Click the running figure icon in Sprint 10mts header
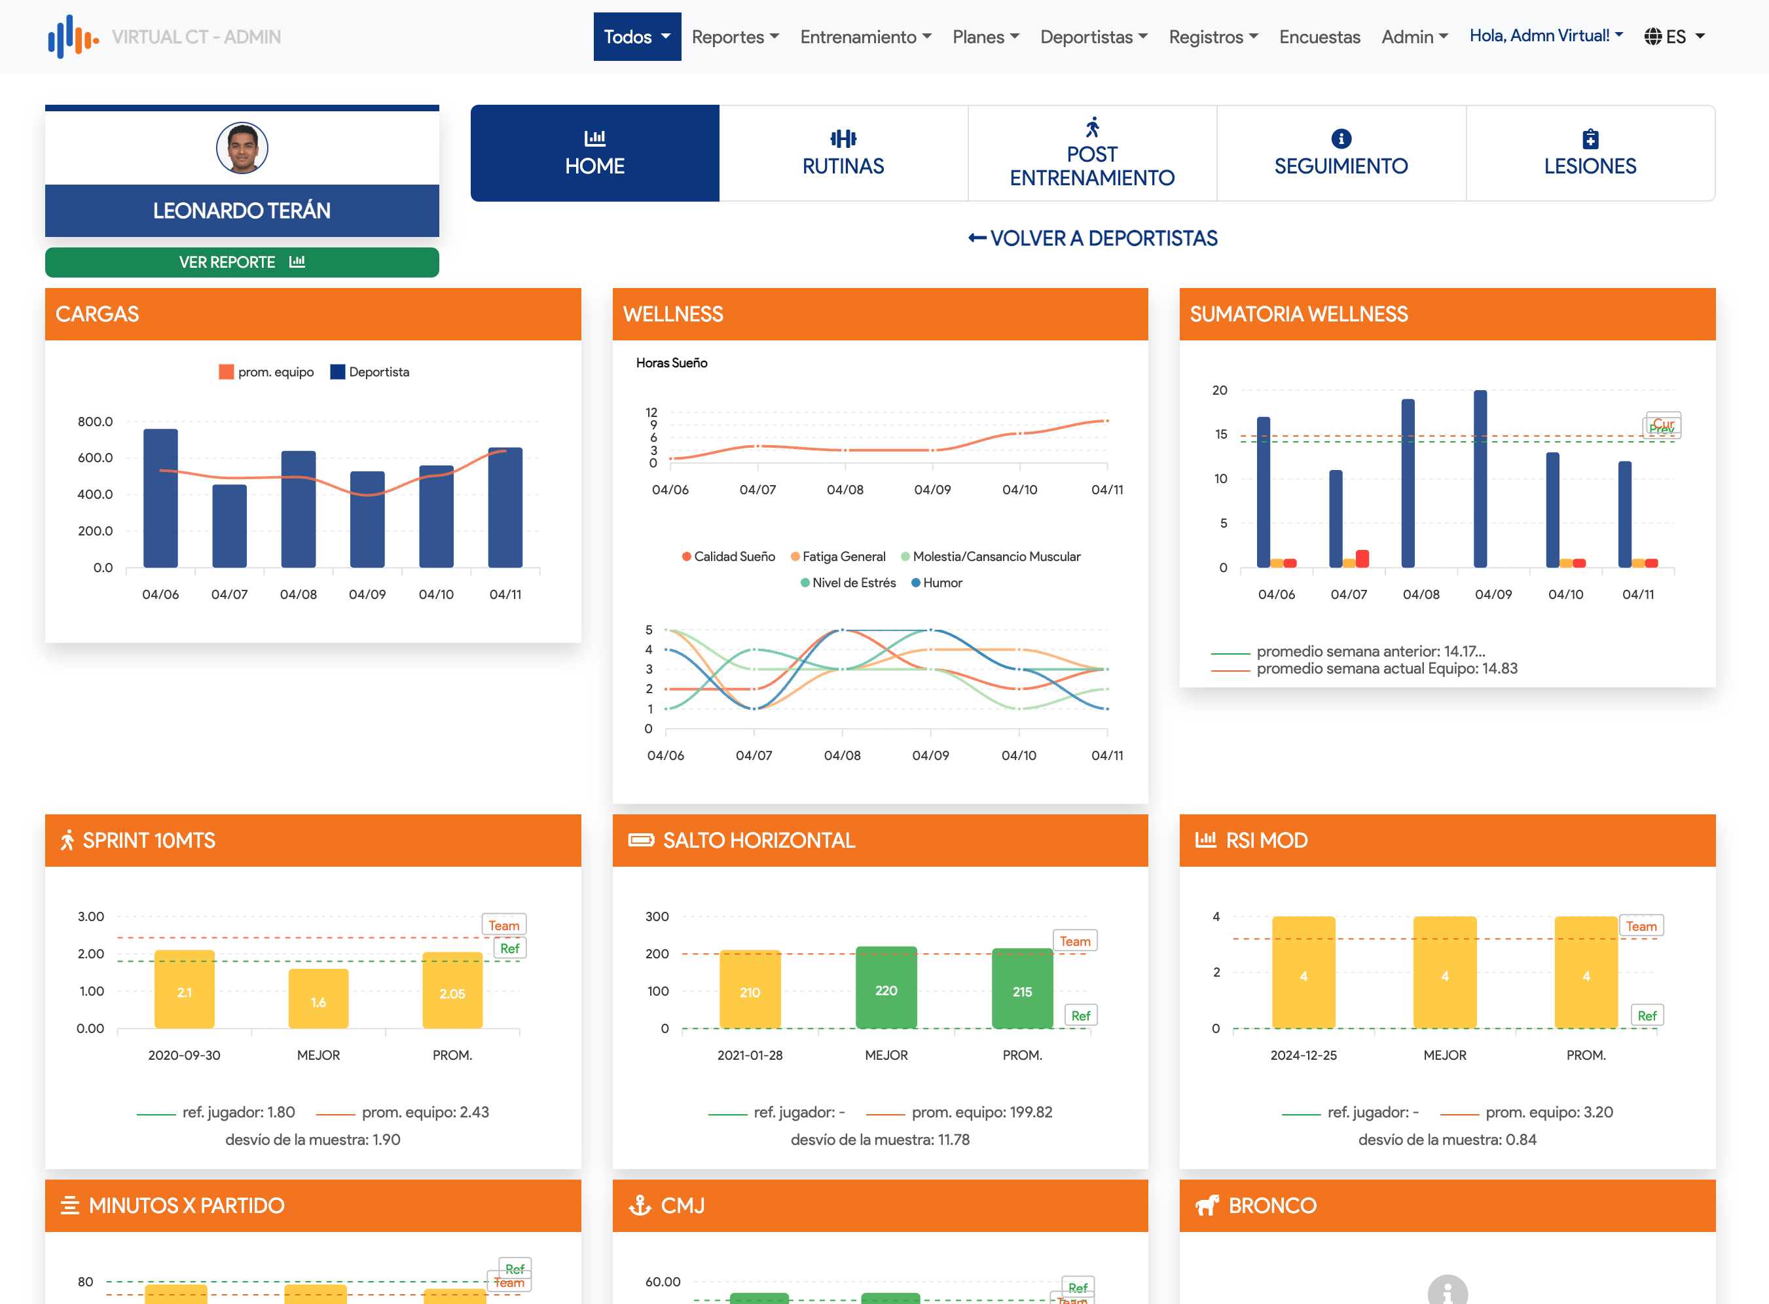The width and height of the screenshot is (1769, 1304). pos(67,840)
